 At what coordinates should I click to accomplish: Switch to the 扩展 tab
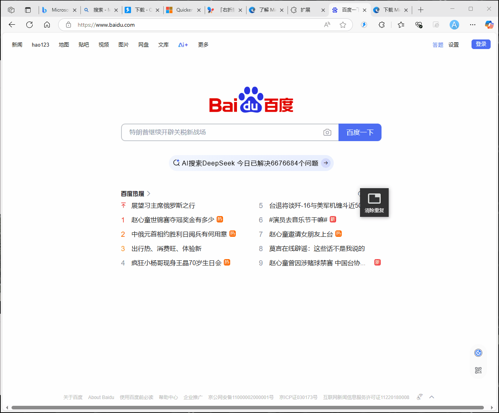pos(308,10)
